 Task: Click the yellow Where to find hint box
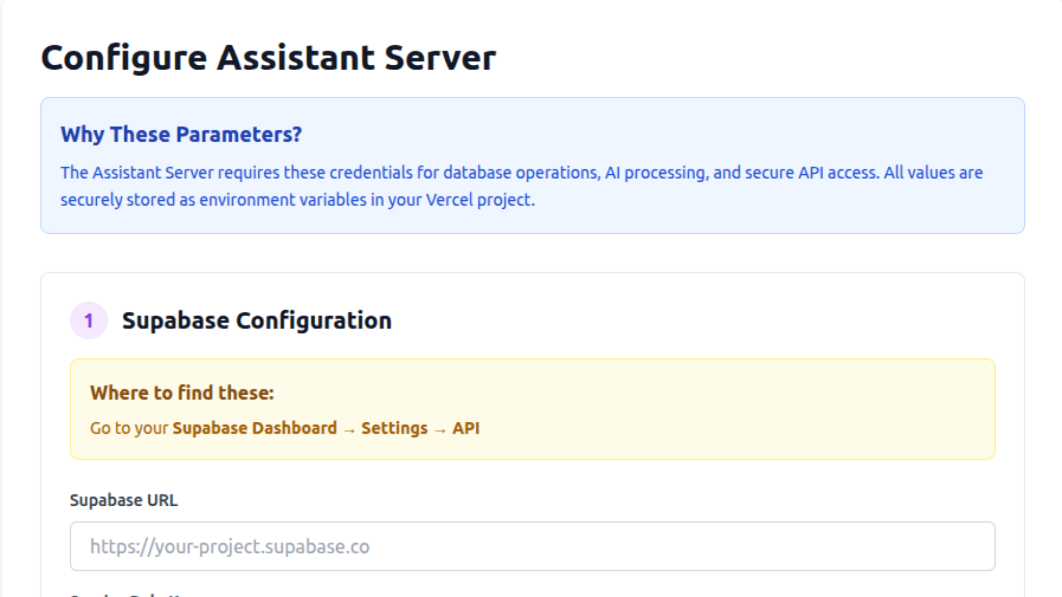tap(719, 409)
